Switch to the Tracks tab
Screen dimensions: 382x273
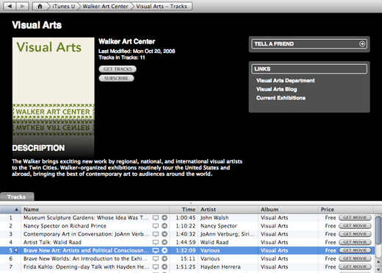coord(17,196)
